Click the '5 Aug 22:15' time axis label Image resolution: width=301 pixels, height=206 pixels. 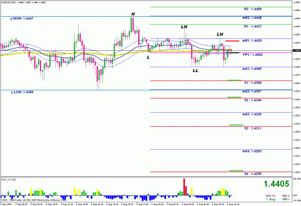[x=142, y=204]
